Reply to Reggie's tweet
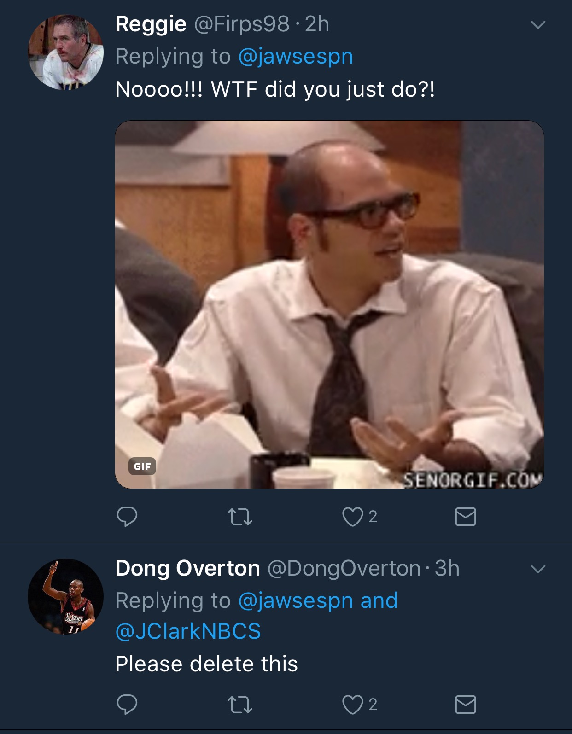Image resolution: width=572 pixels, height=734 pixels. point(127,516)
